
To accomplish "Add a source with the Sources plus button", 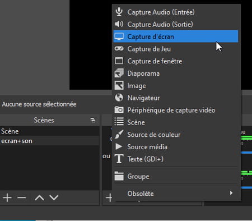I will click(109, 197).
